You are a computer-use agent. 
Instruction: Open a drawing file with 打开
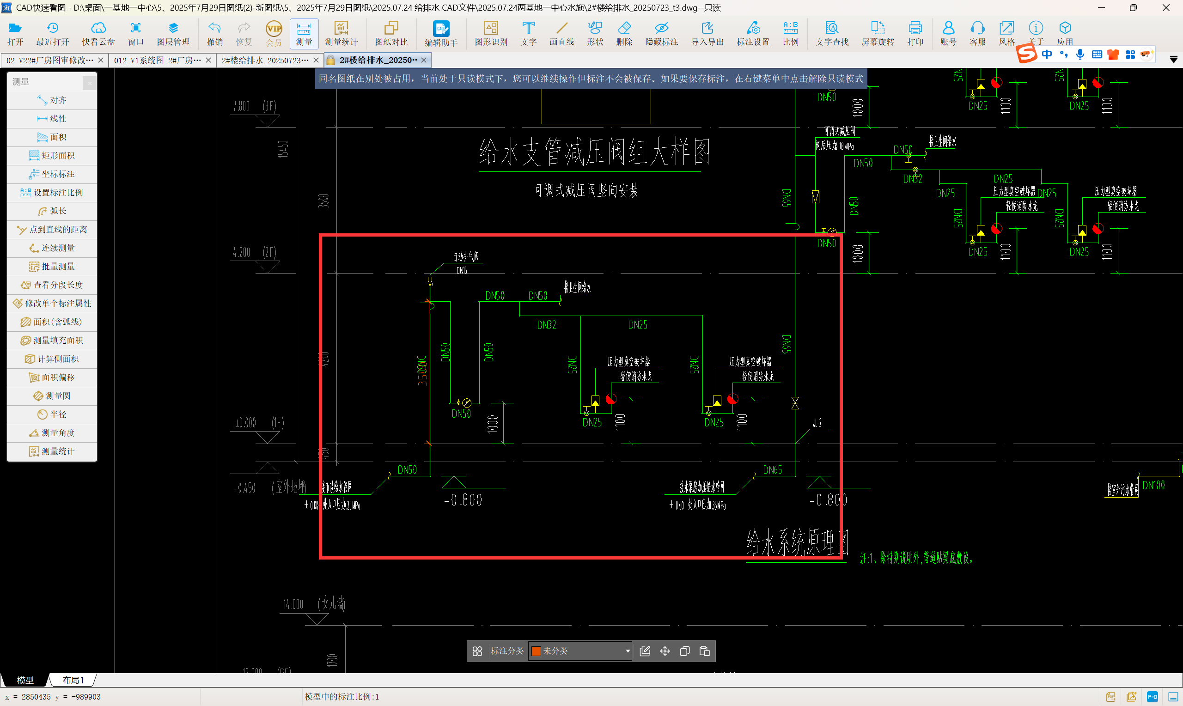15,34
